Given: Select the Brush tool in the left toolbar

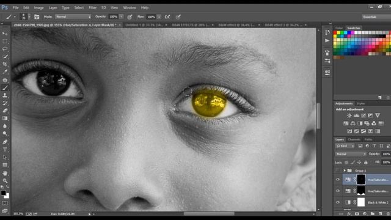Looking at the screenshot, I should coord(5,88).
